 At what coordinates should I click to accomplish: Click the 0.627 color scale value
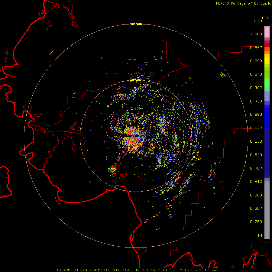pyautogui.click(x=256, y=128)
